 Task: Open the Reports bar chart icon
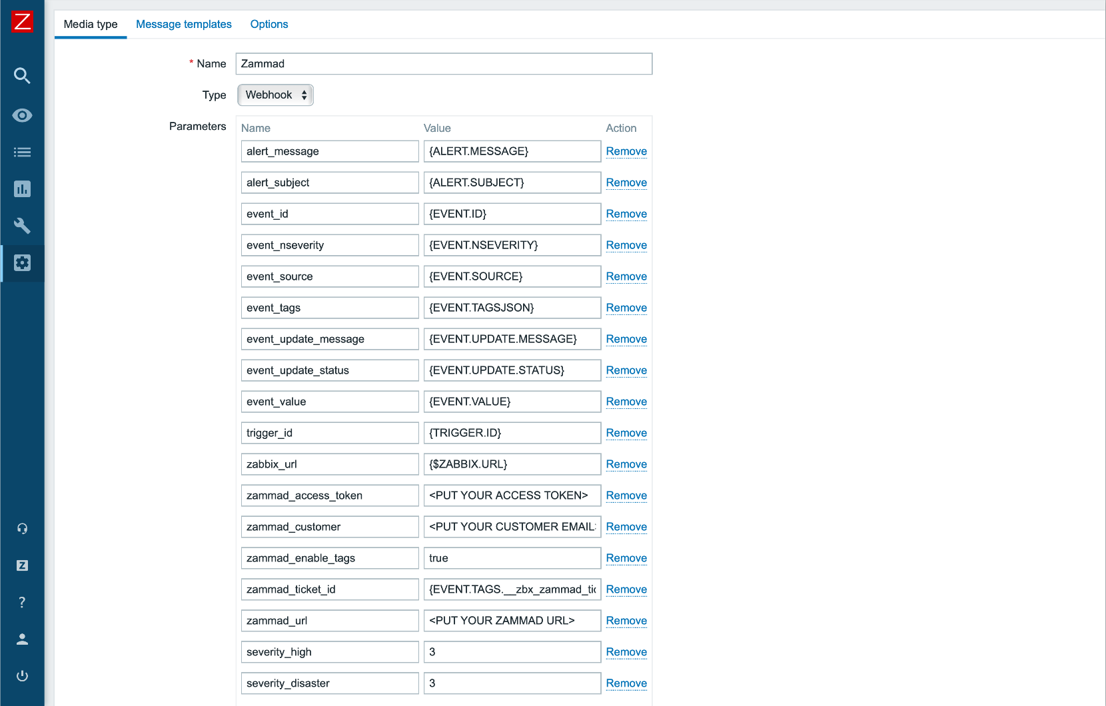point(22,189)
